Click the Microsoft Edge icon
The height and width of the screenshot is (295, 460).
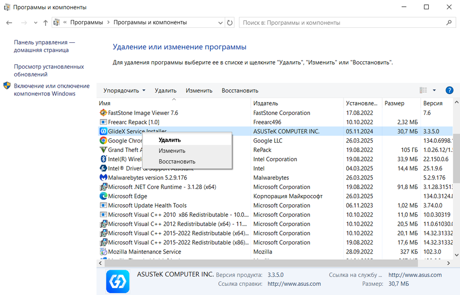(x=103, y=196)
